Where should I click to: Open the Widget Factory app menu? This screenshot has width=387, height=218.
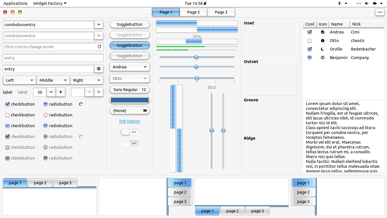(50, 3)
